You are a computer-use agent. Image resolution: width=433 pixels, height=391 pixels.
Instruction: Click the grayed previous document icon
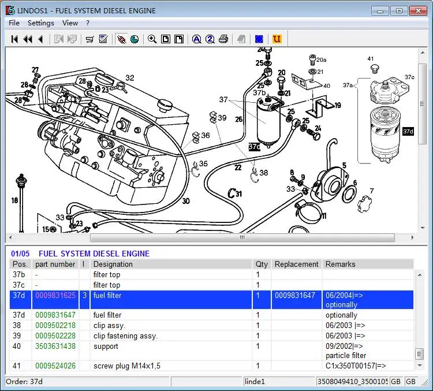pos(58,39)
